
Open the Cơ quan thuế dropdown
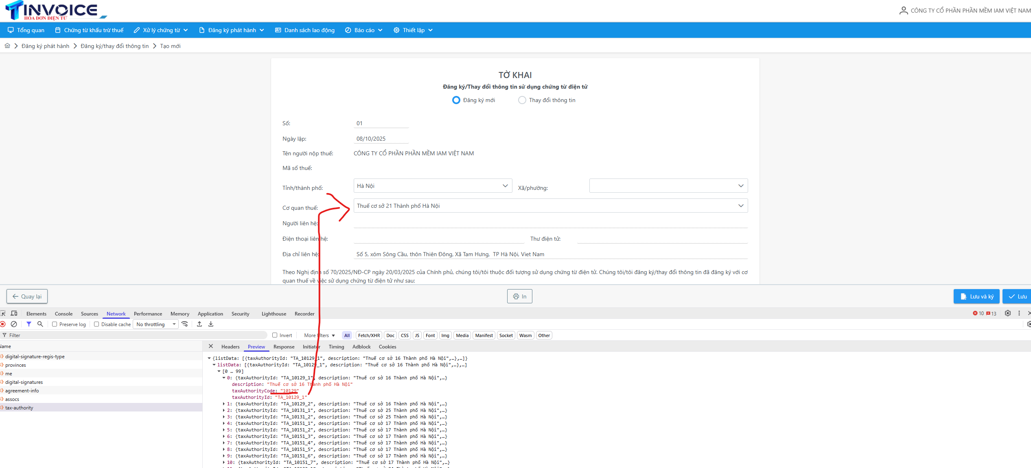[551, 206]
